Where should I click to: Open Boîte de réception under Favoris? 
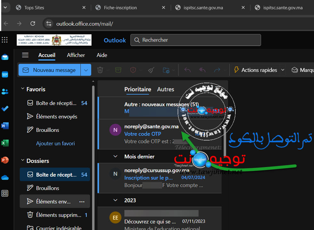click(x=55, y=103)
